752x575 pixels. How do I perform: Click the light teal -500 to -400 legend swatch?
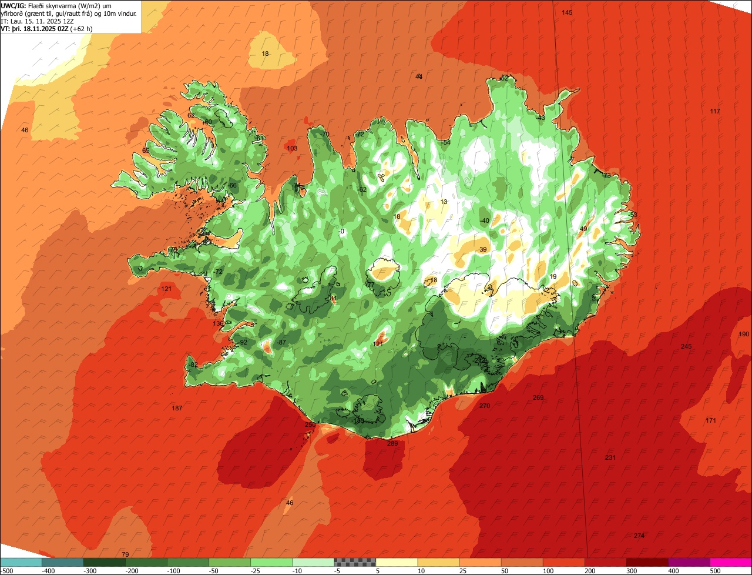21,562
